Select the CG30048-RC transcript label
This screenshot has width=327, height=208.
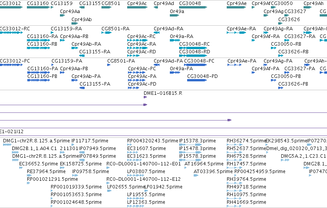coord(194,44)
